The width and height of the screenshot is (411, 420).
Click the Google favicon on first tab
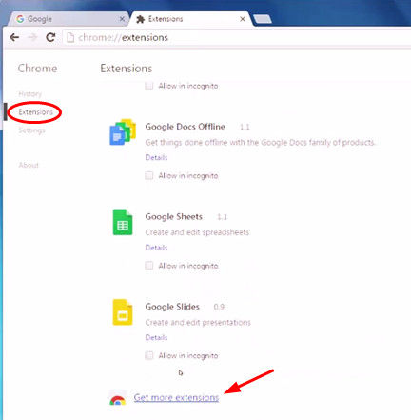[x=20, y=19]
